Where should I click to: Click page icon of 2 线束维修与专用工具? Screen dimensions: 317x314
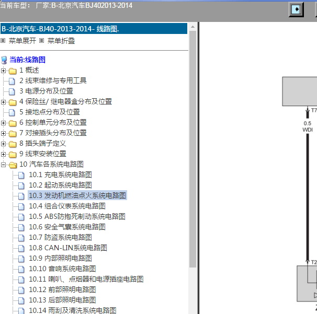pos(12,81)
